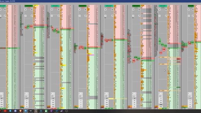Click round settings icon in fourth panel header

coord(85,9)
